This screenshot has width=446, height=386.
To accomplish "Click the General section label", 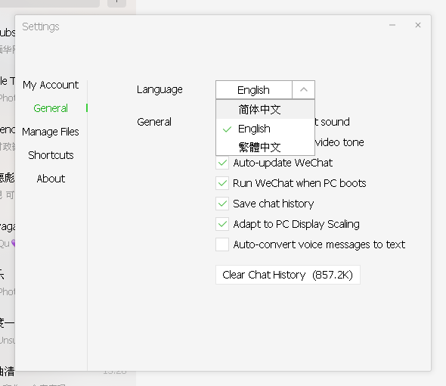I will point(154,122).
